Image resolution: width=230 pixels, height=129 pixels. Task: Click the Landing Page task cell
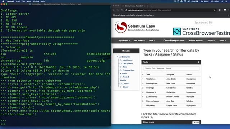pos(152,83)
